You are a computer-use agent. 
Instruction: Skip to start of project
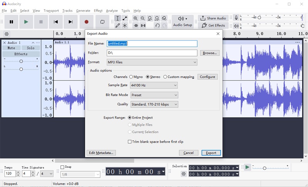[x=56, y=22]
